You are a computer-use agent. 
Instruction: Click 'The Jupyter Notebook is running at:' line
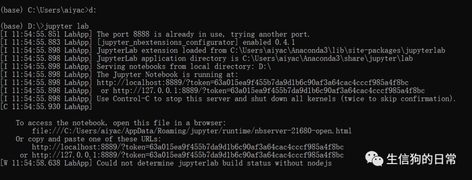point(167,75)
